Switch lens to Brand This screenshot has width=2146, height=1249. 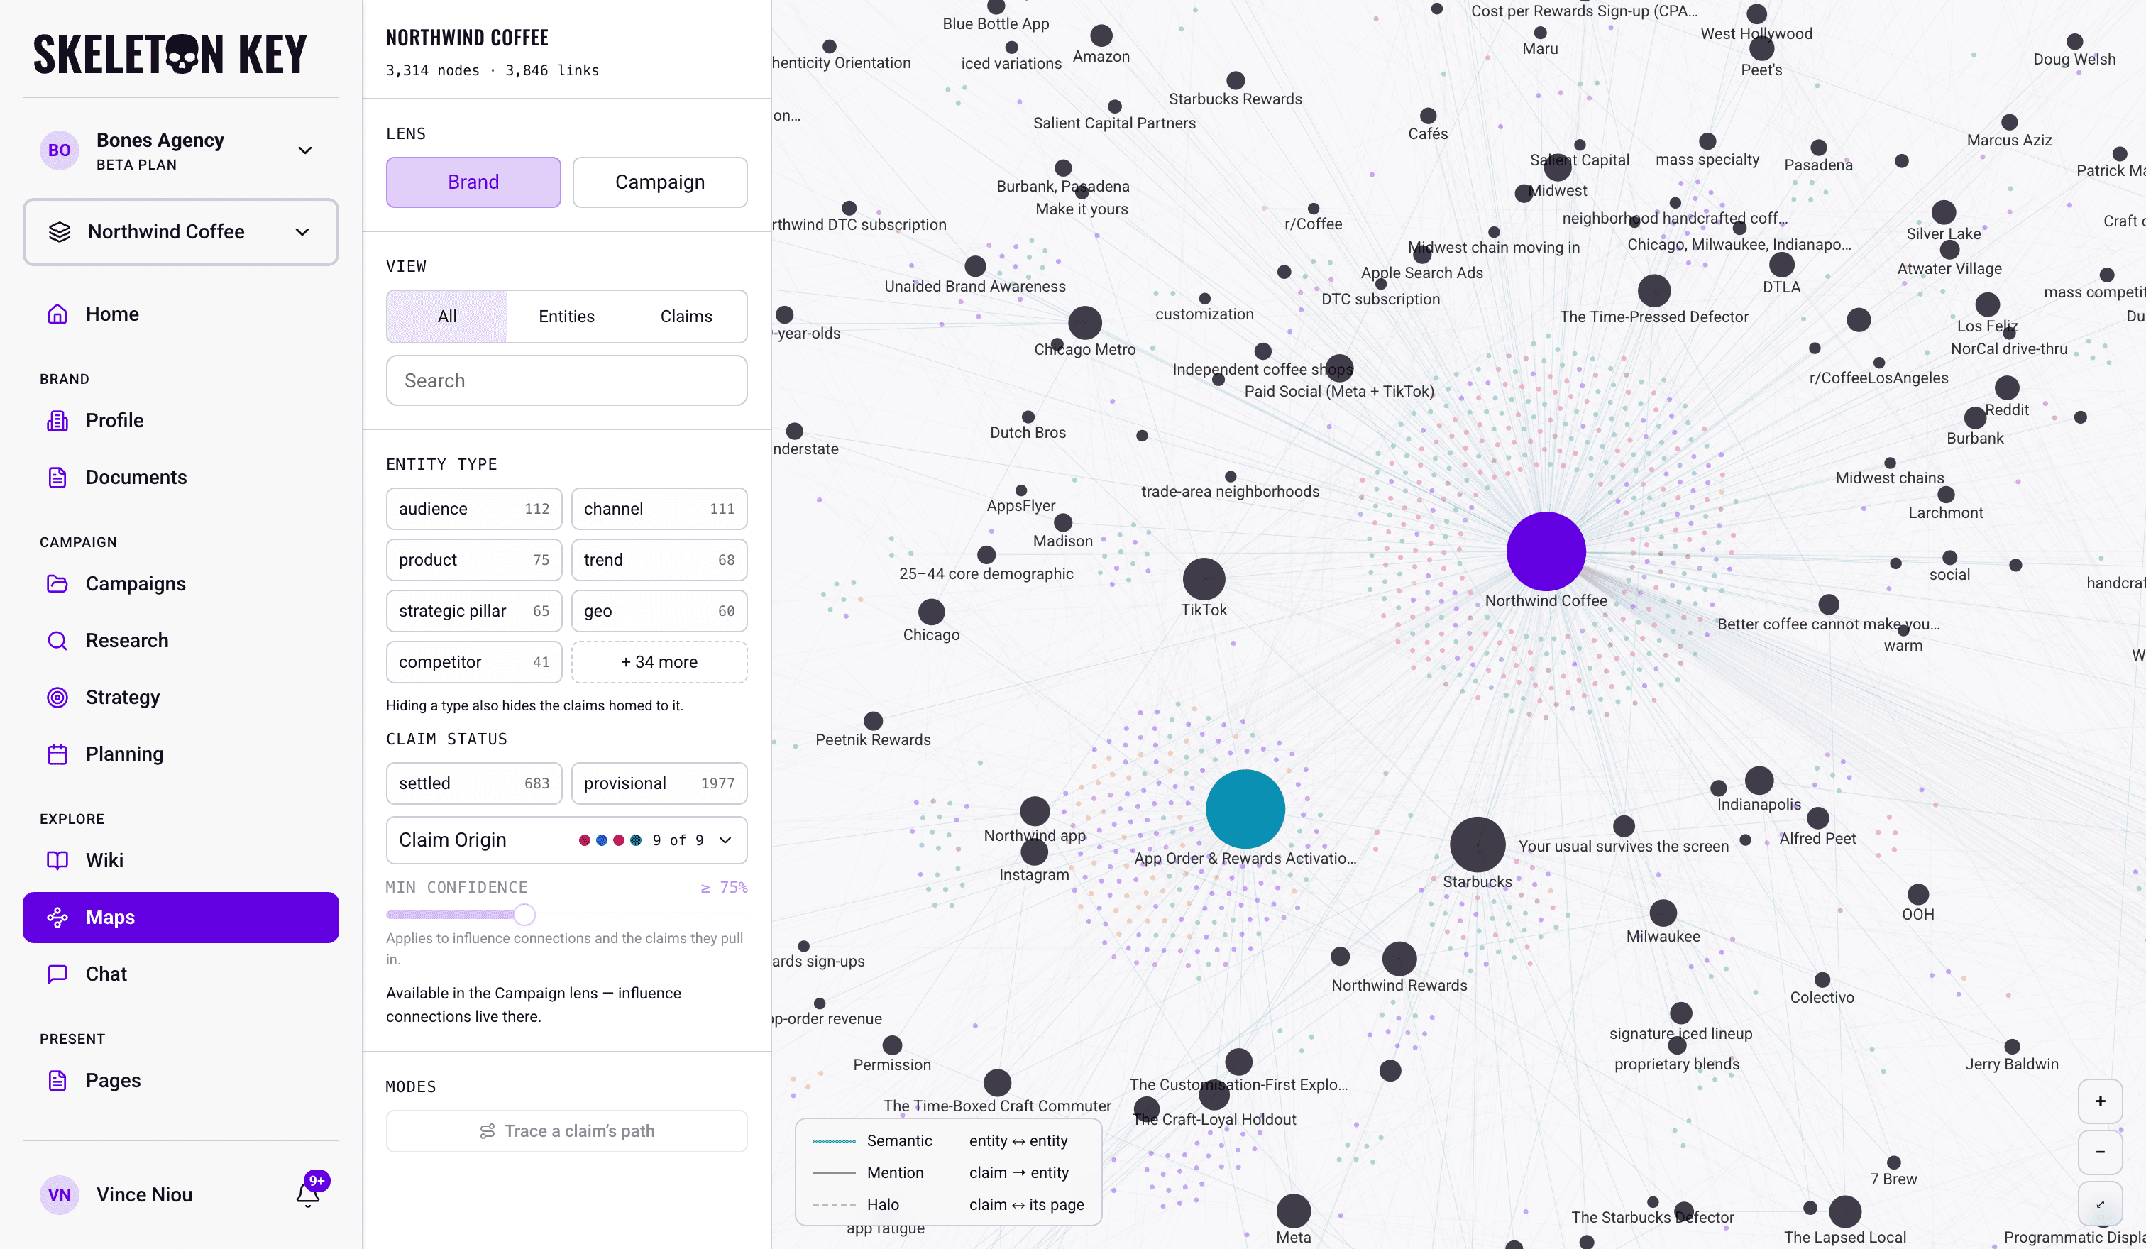click(x=473, y=182)
